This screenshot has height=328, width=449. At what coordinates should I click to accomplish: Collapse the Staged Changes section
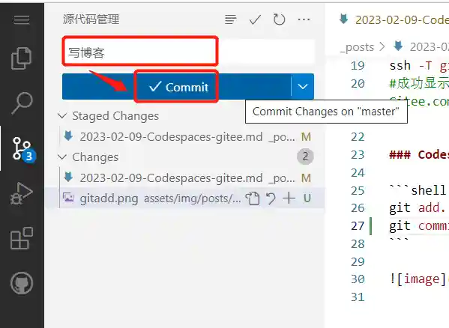click(62, 116)
